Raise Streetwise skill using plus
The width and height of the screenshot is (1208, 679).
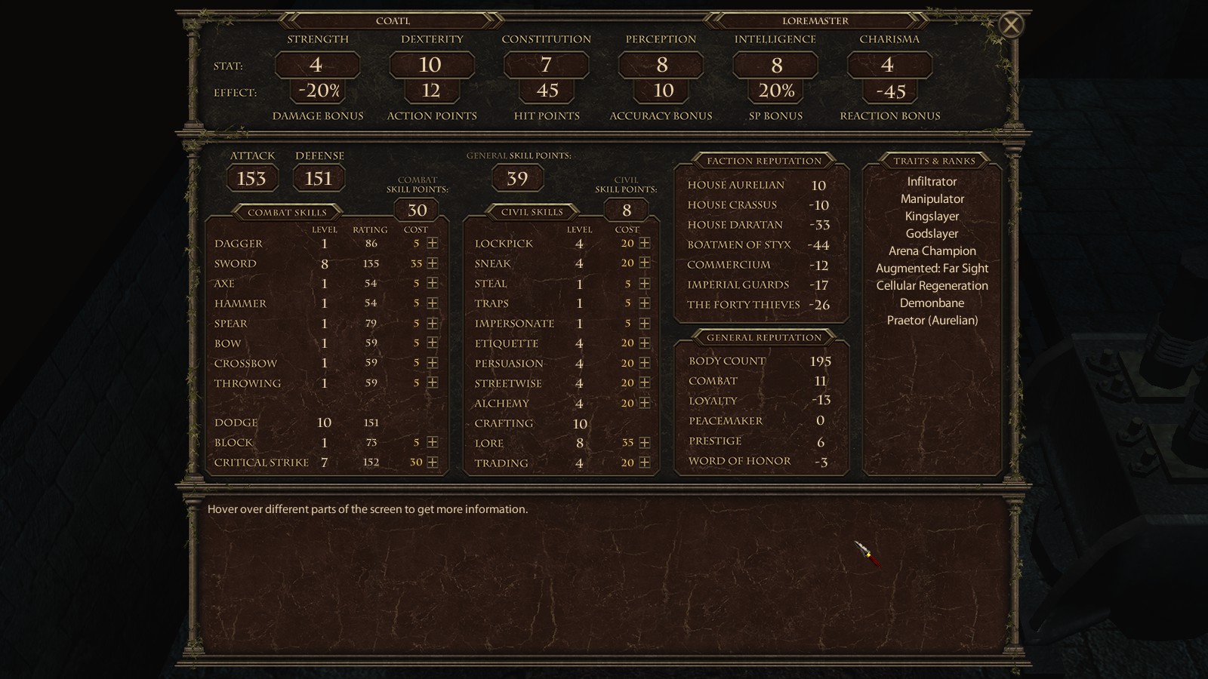pyautogui.click(x=645, y=383)
